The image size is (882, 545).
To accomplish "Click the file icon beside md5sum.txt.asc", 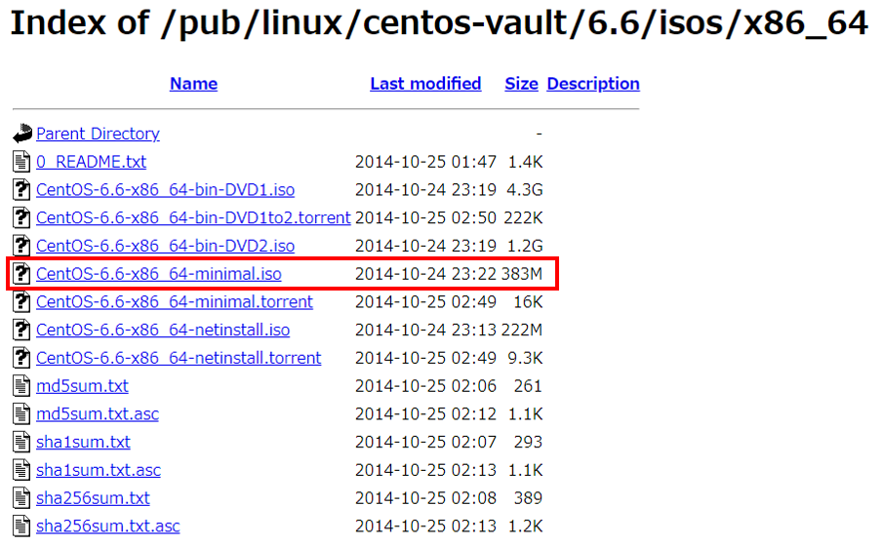I will coord(21,414).
